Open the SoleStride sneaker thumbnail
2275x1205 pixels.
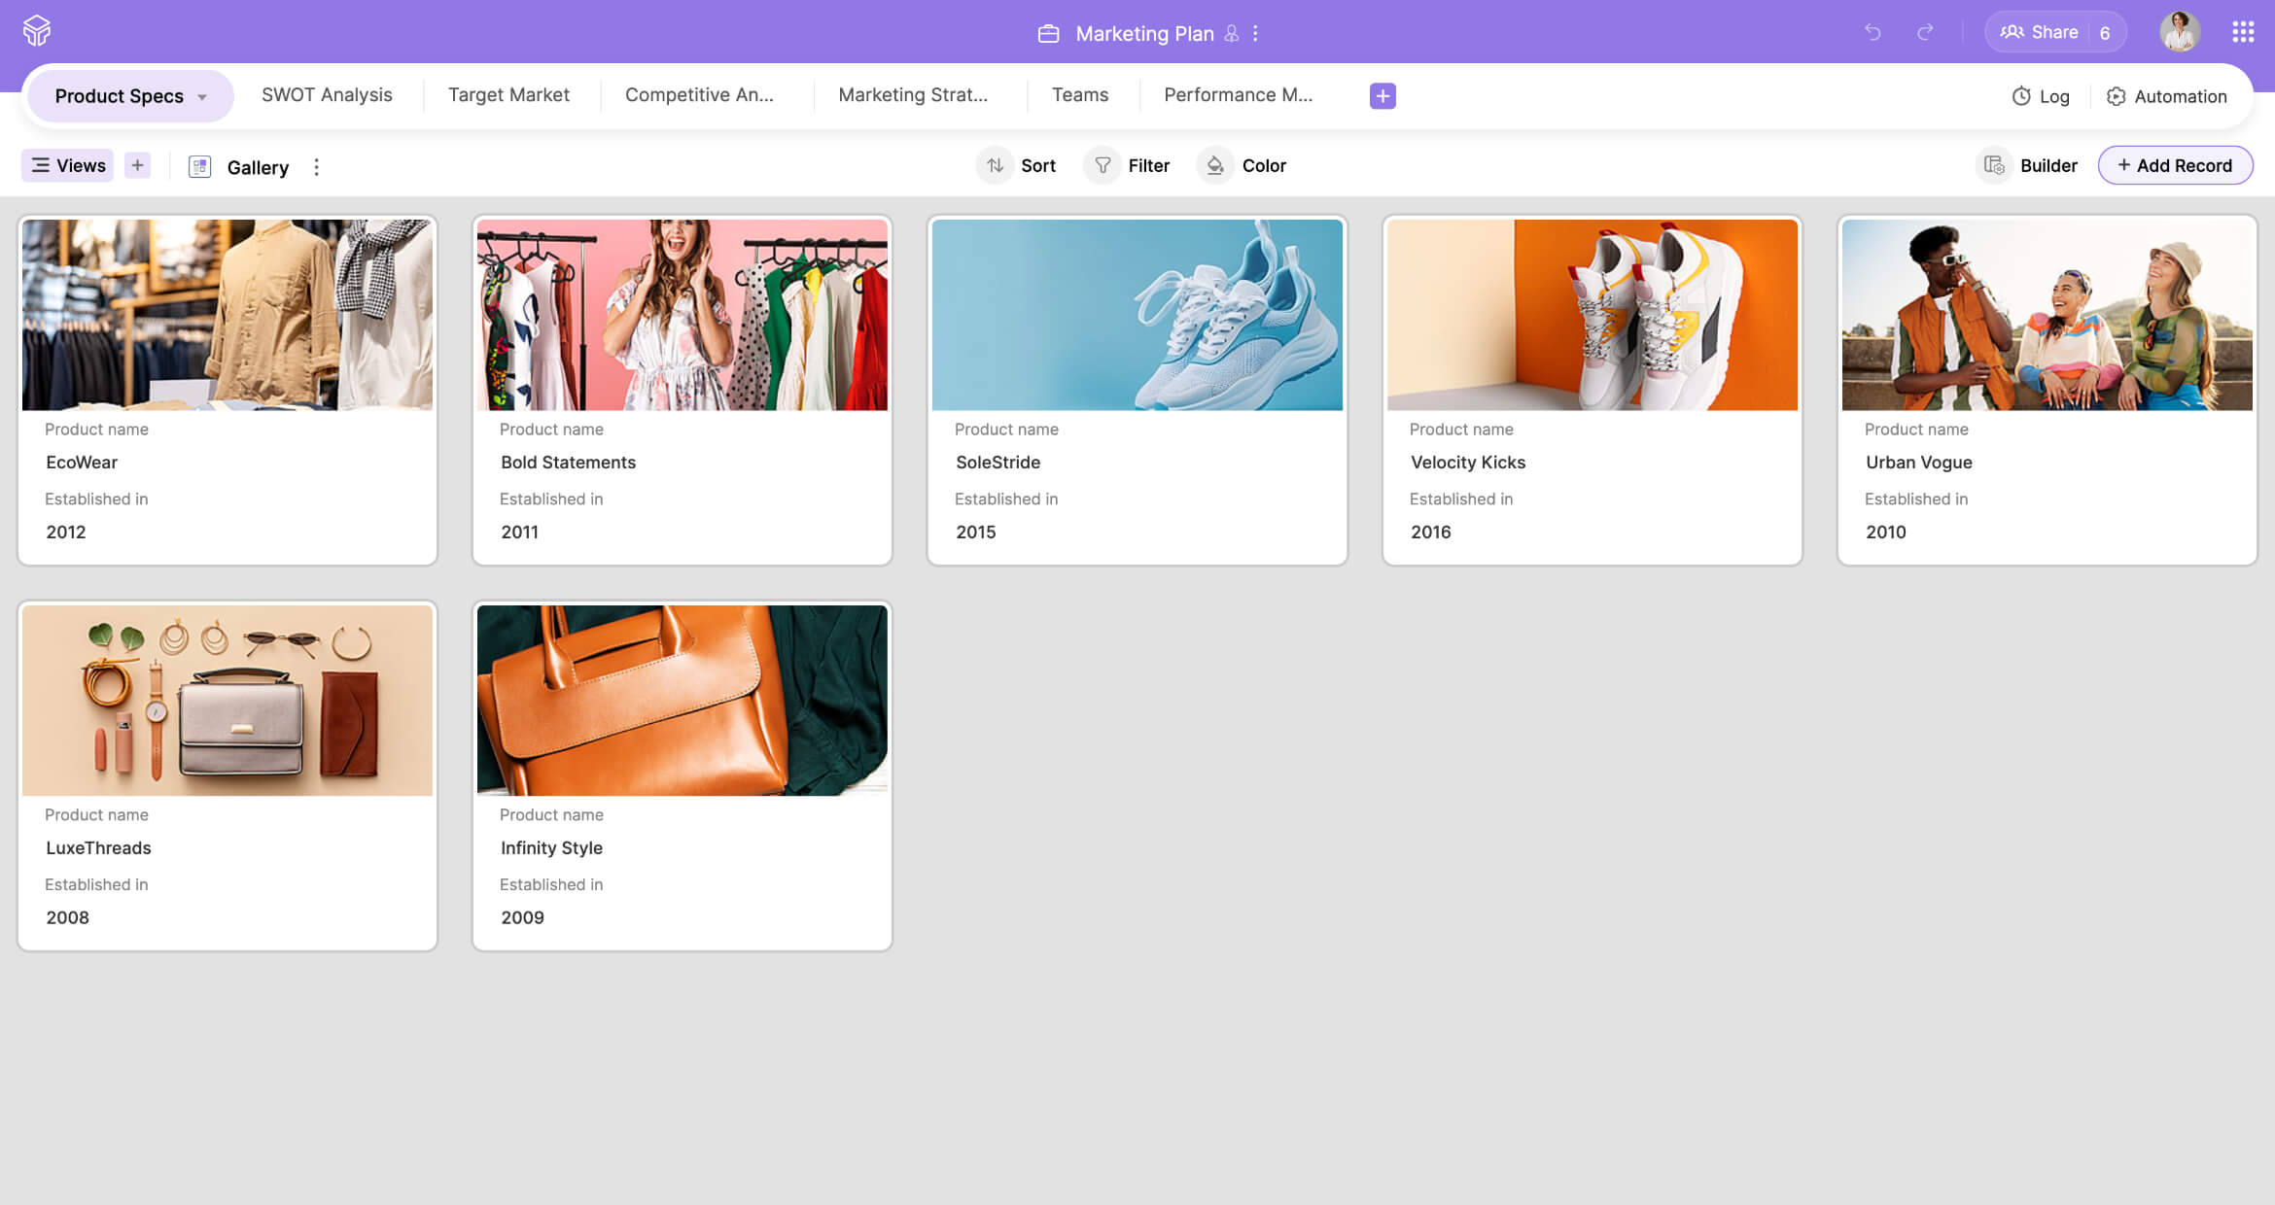(1137, 314)
